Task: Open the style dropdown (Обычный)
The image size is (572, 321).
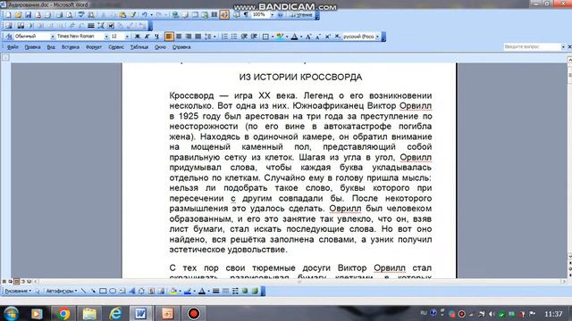Action: [x=52, y=37]
